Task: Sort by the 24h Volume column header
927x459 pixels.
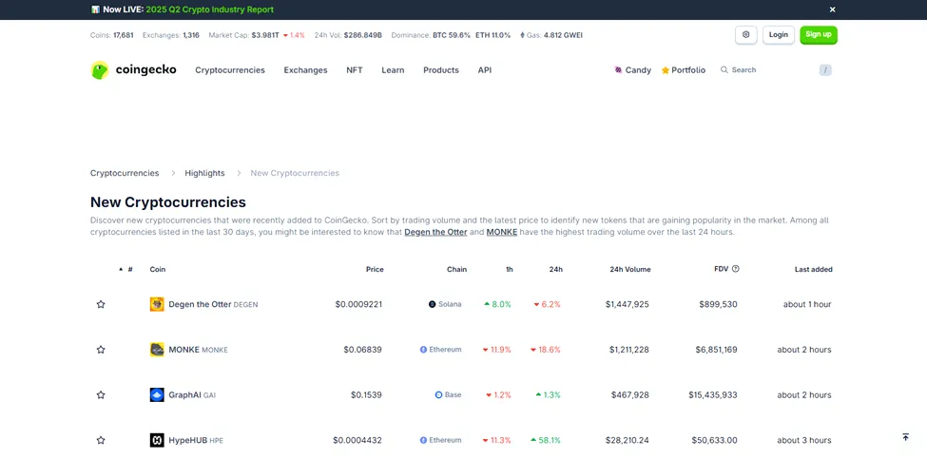Action: pyautogui.click(x=630, y=269)
